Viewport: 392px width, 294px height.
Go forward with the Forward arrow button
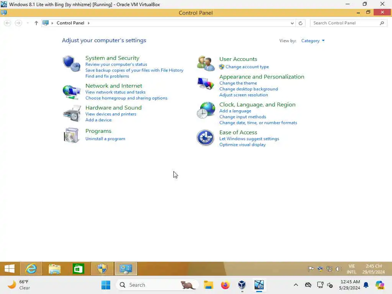point(18,23)
